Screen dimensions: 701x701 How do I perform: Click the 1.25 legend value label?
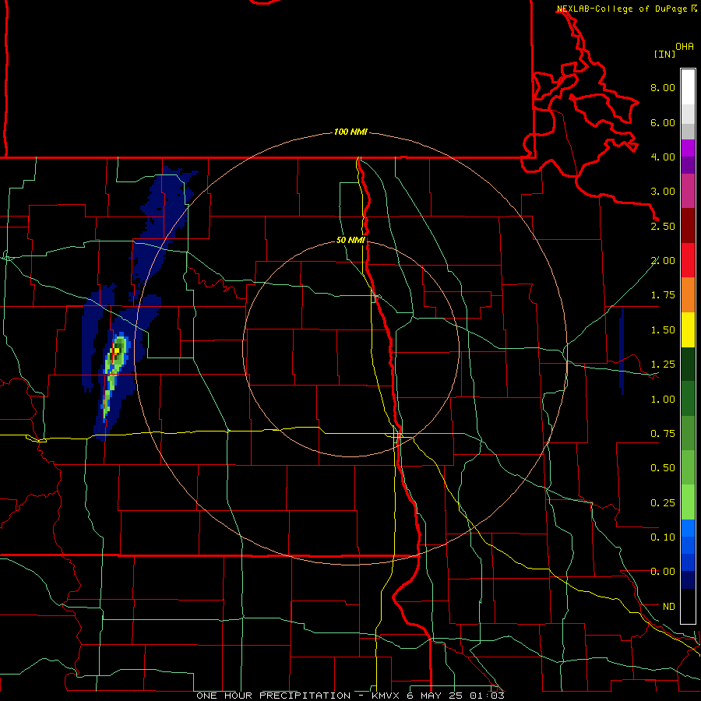click(663, 365)
